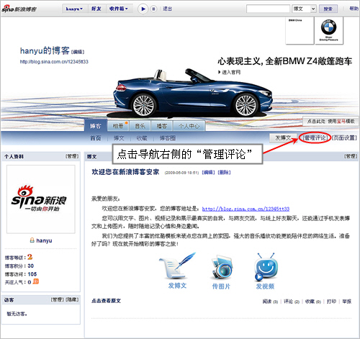This screenshot has width=360, height=339.
Task: Click 评论 comments link below post
Action: pyautogui.click(x=292, y=302)
